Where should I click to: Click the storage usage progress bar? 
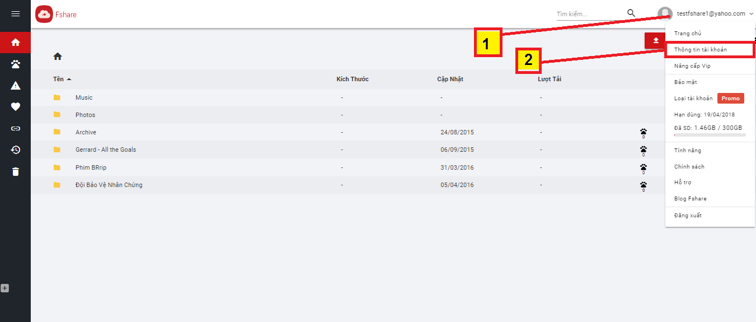[710, 135]
